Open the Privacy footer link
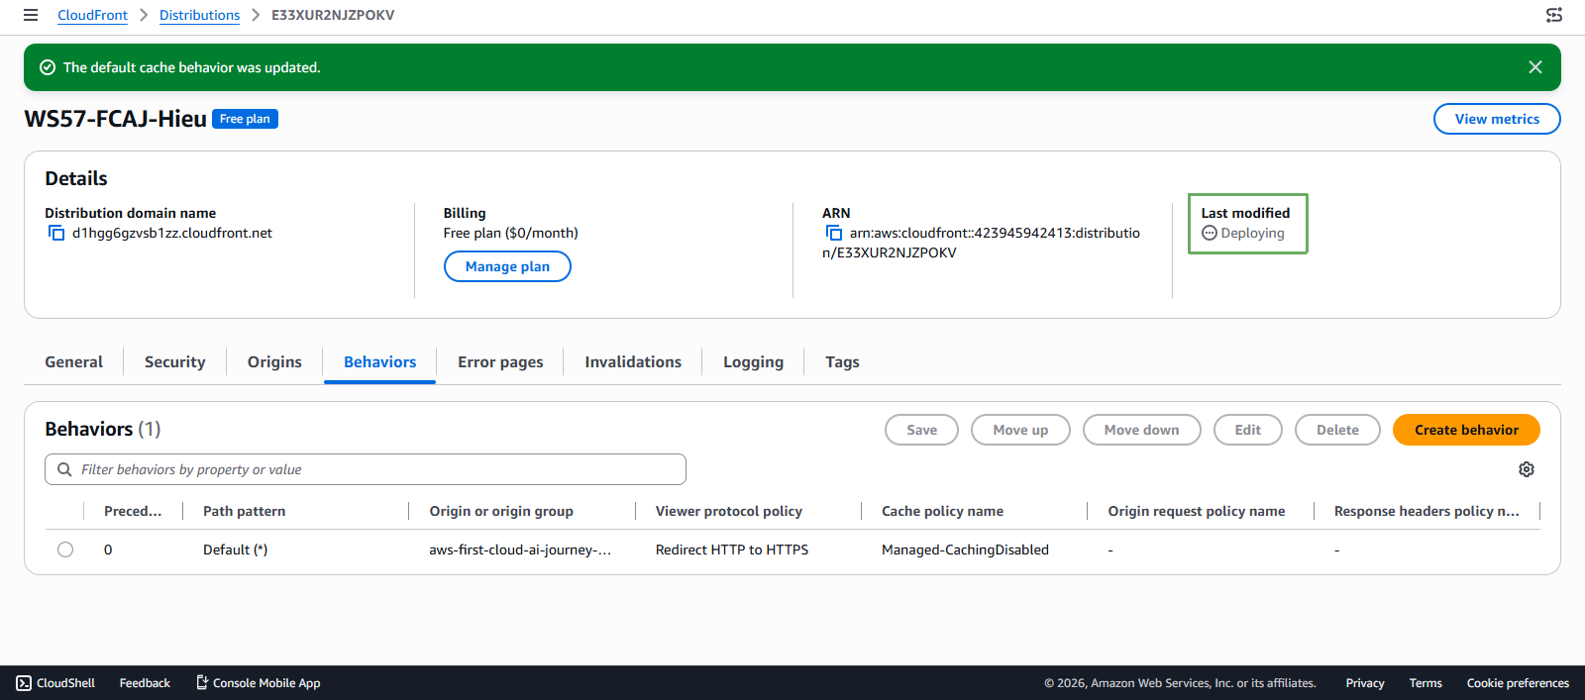 (1365, 683)
